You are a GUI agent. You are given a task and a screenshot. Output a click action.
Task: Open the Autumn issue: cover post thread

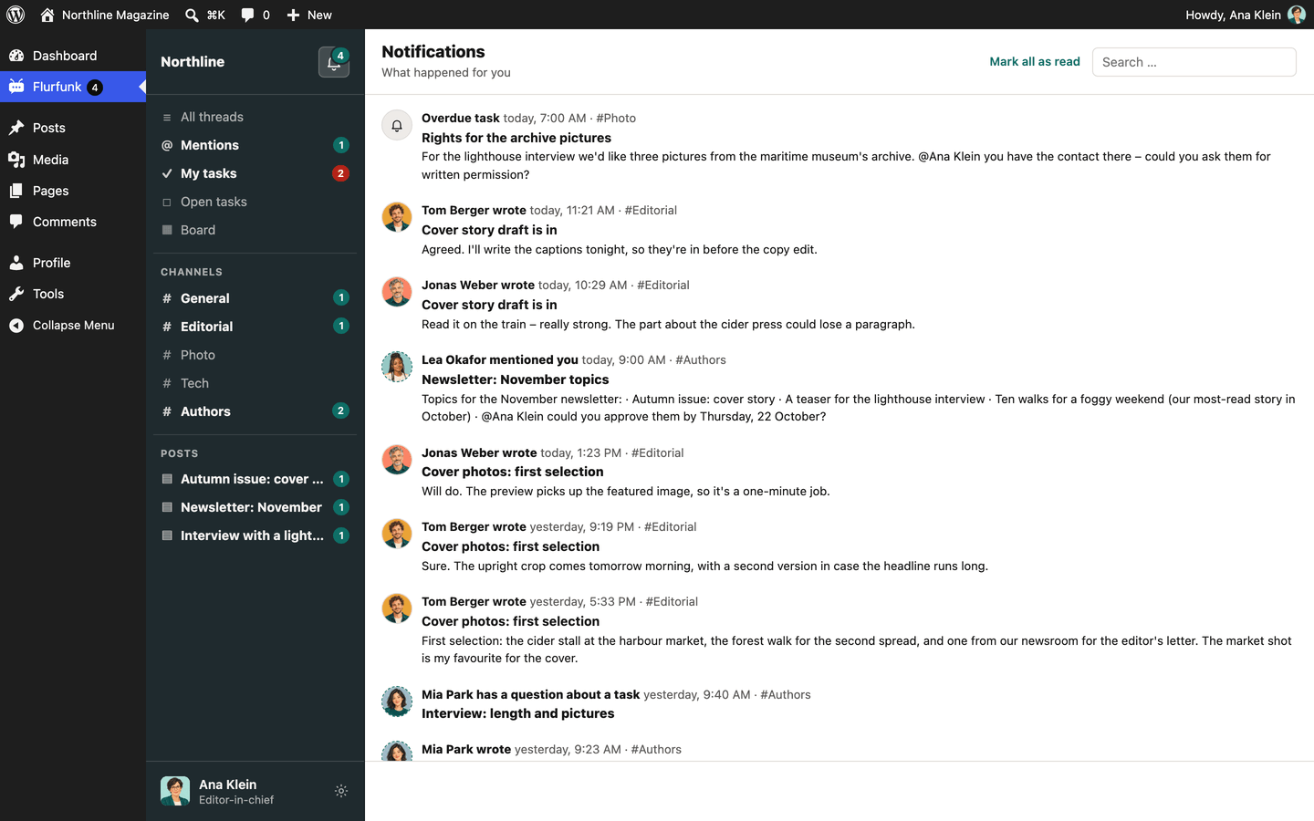pyautogui.click(x=255, y=479)
